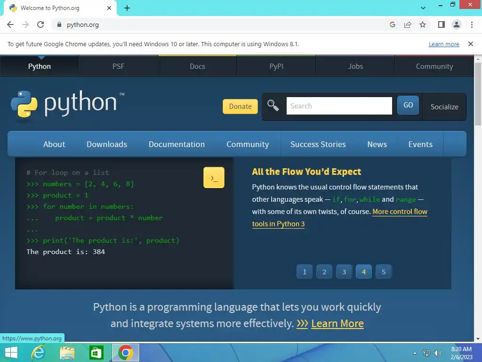
Task: Open the Downloads menu
Action: pos(107,144)
